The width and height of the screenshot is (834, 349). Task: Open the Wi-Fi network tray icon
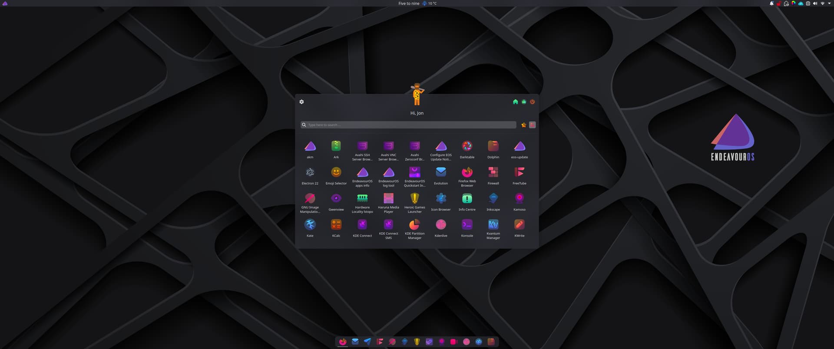tap(822, 3)
